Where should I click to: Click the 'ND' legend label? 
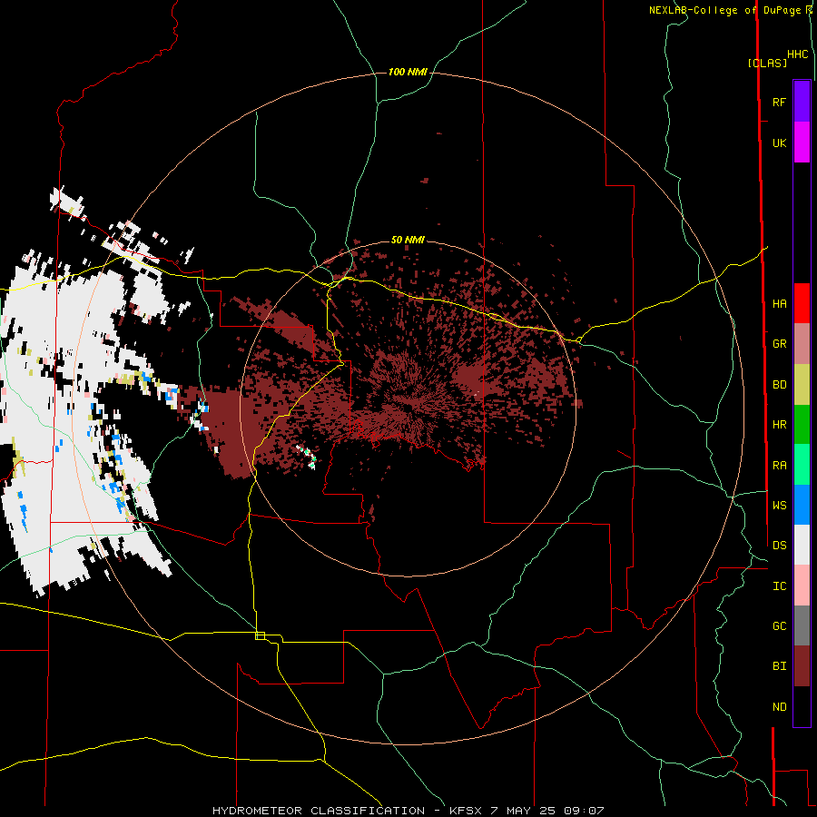click(779, 706)
